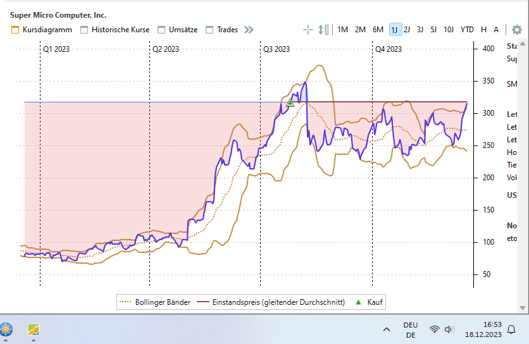Viewport: 529px width, 344px height.
Task: Select the Trades tab
Action: click(x=221, y=30)
